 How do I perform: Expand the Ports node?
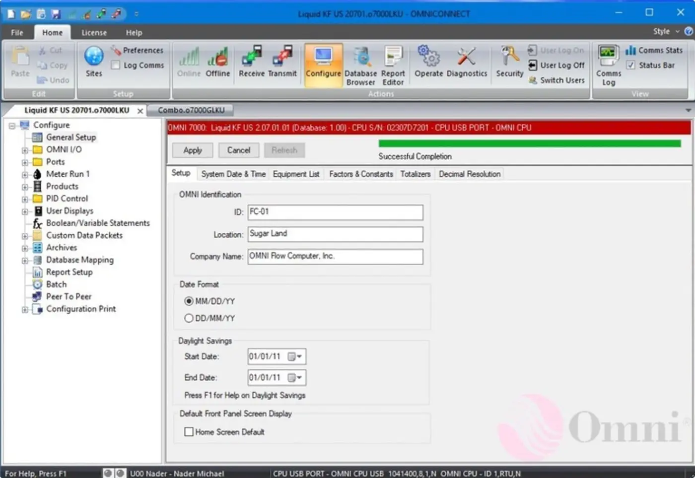coord(25,162)
